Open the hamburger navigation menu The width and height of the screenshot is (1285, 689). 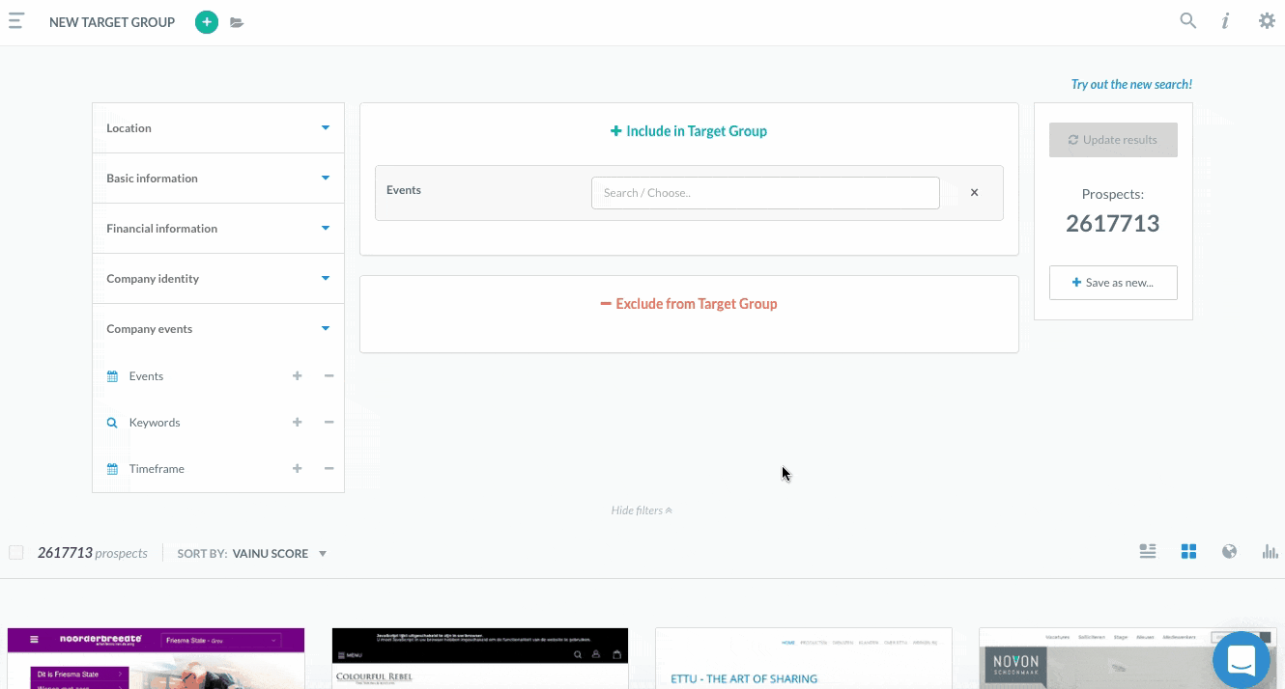[x=16, y=21]
